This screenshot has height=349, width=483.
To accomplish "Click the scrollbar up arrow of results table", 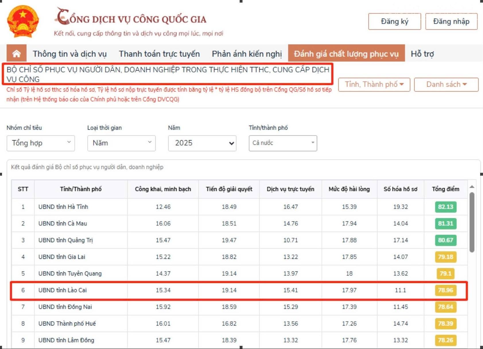I will tap(472, 187).
